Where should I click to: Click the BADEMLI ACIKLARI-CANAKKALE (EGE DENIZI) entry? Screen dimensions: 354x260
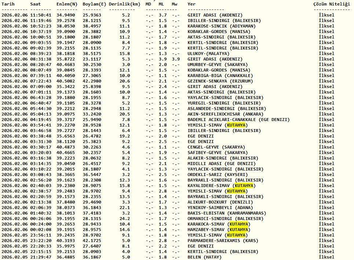[238, 120]
